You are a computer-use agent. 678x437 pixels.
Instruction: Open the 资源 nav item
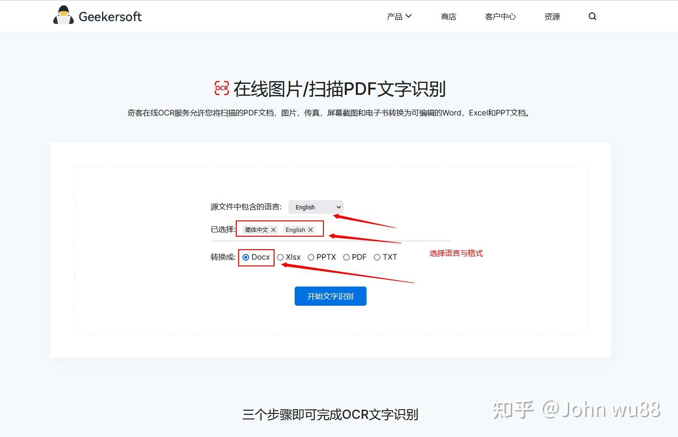552,17
